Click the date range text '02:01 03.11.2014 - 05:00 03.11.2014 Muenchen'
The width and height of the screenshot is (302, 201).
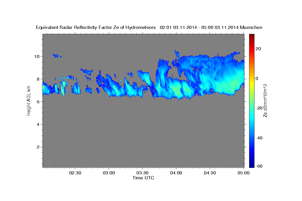pos(211,28)
